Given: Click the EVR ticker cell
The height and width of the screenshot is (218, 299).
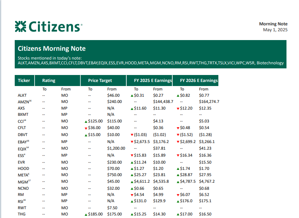Looking at the screenshot, I should click(21, 162).
